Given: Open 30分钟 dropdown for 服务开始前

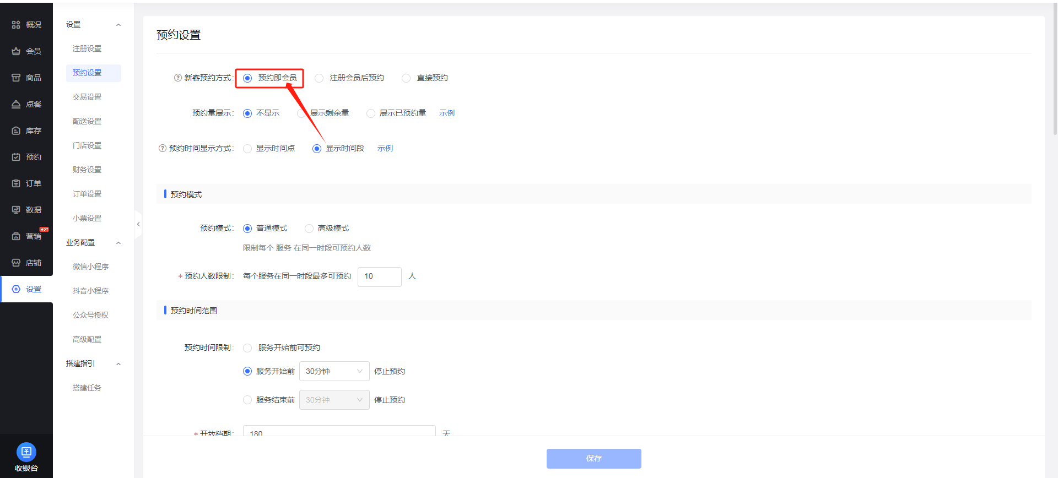Looking at the screenshot, I should [x=334, y=371].
